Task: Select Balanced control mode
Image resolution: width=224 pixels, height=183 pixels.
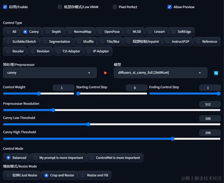Action: [x=16, y=158]
